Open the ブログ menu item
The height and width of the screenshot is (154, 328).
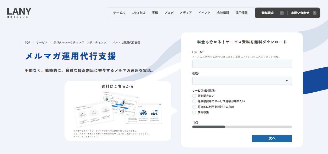pos(169,13)
